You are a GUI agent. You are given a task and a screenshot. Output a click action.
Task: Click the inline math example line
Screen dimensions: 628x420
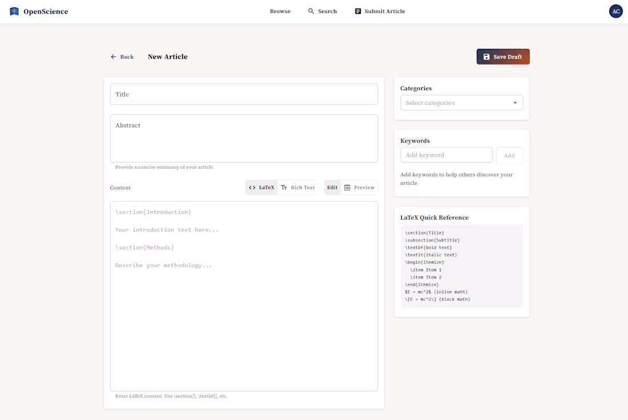(436, 292)
